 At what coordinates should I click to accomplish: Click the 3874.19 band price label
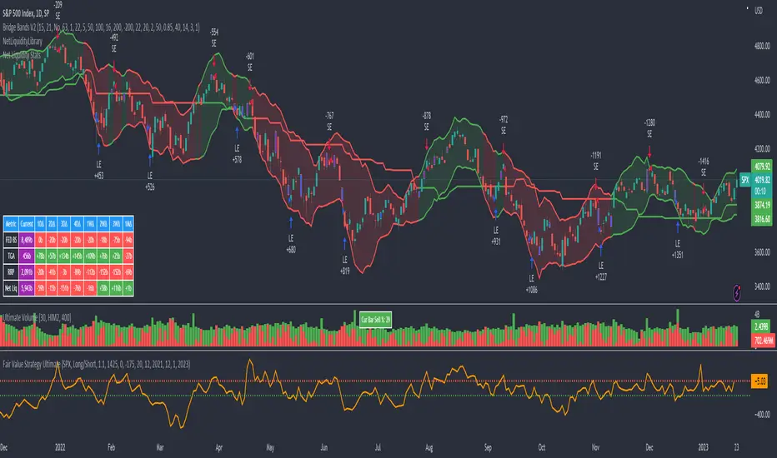point(762,205)
